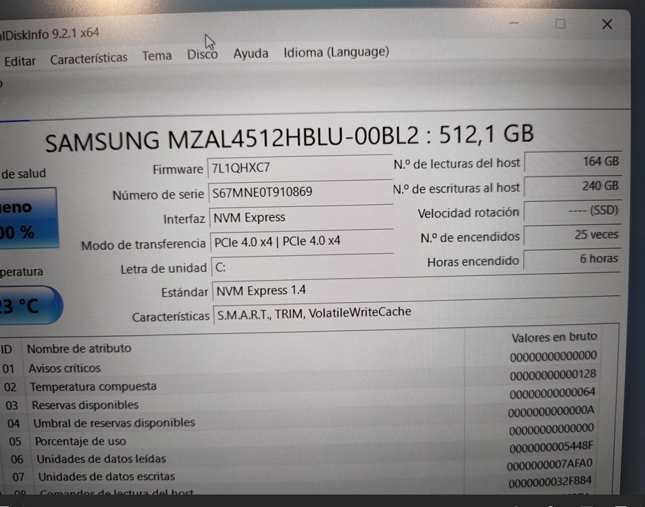The width and height of the screenshot is (645, 507).
Task: Click the power-on count 25 veces
Action: (x=572, y=235)
